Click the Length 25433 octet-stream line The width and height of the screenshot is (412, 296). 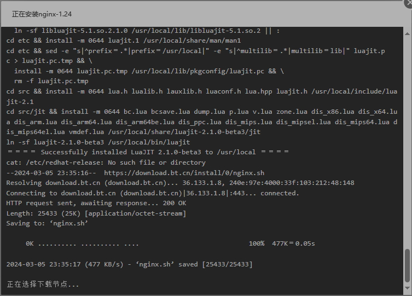coord(96,213)
